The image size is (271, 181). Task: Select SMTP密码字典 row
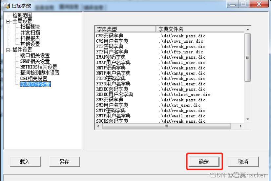click(x=169, y=111)
